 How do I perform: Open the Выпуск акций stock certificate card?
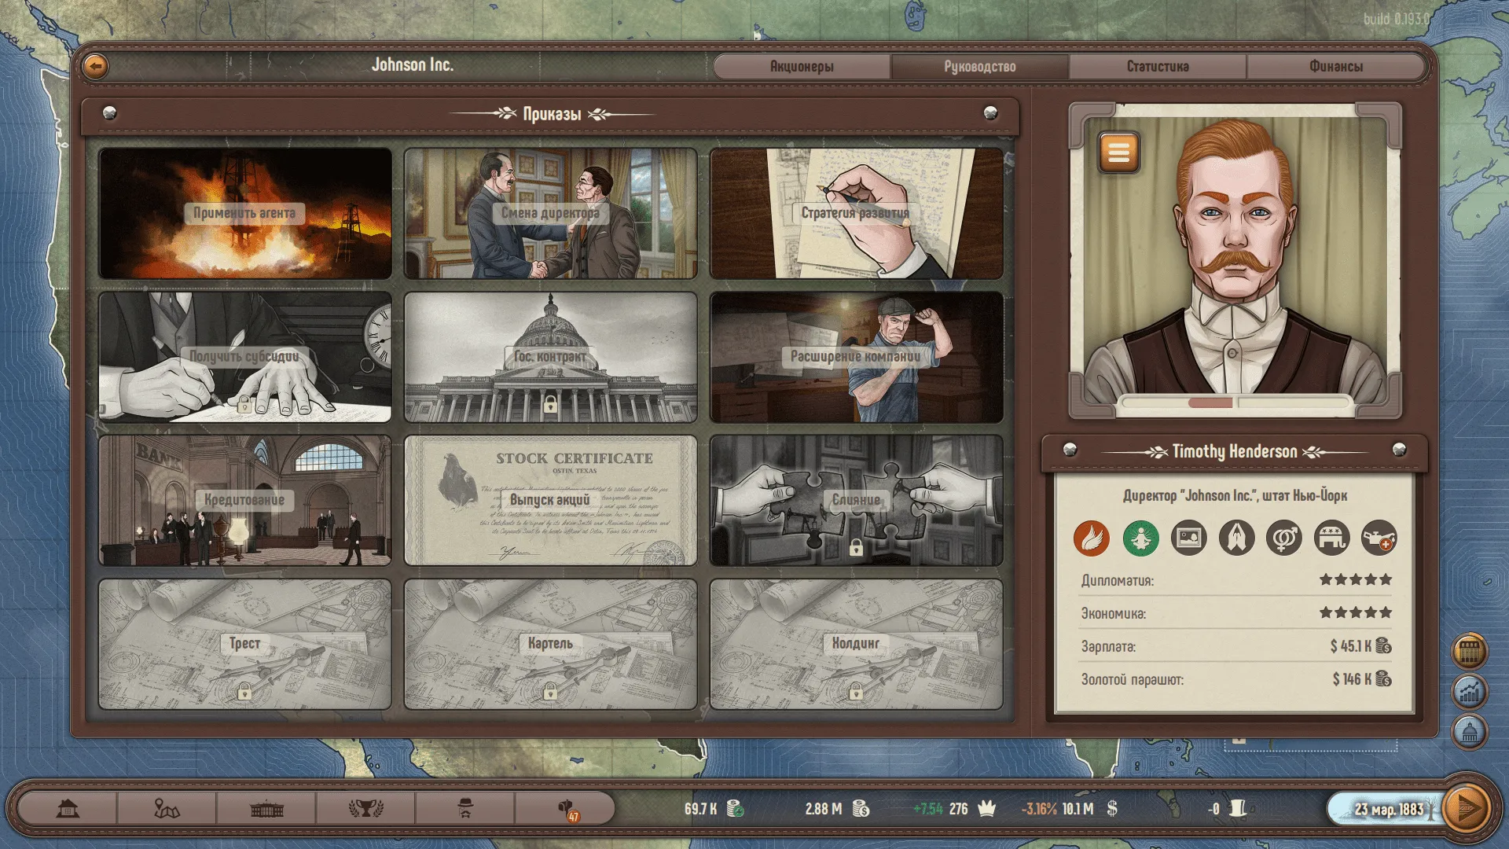550,501
